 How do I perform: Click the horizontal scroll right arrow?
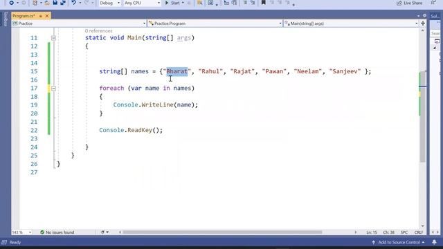coord(355,232)
